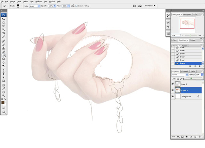Hide the Background layer eye
Viewport: 205px width, 148px height.
point(173,97)
